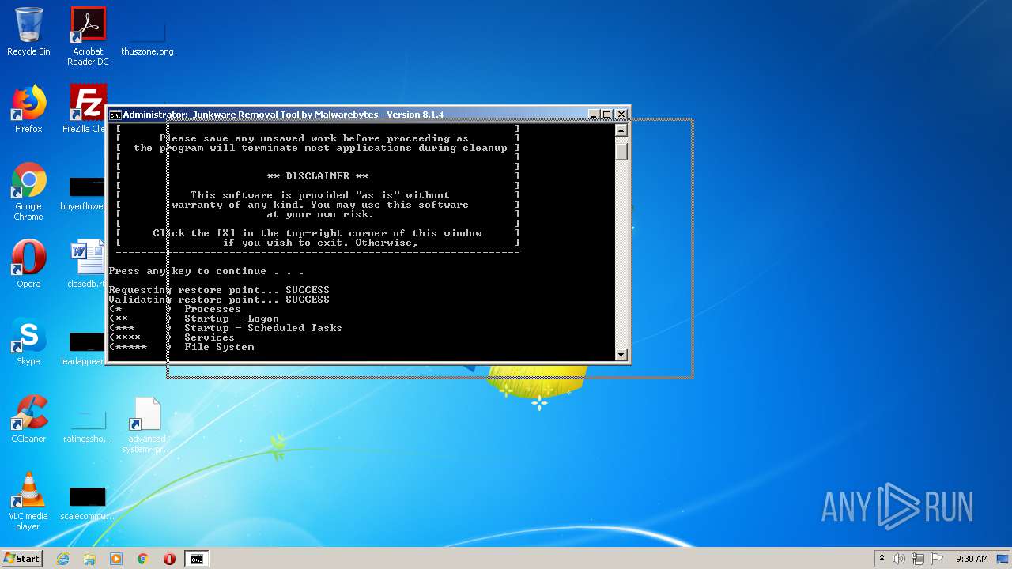Click the Chrome icon in the taskbar
Screen dimensions: 1012x569
pyautogui.click(x=143, y=559)
